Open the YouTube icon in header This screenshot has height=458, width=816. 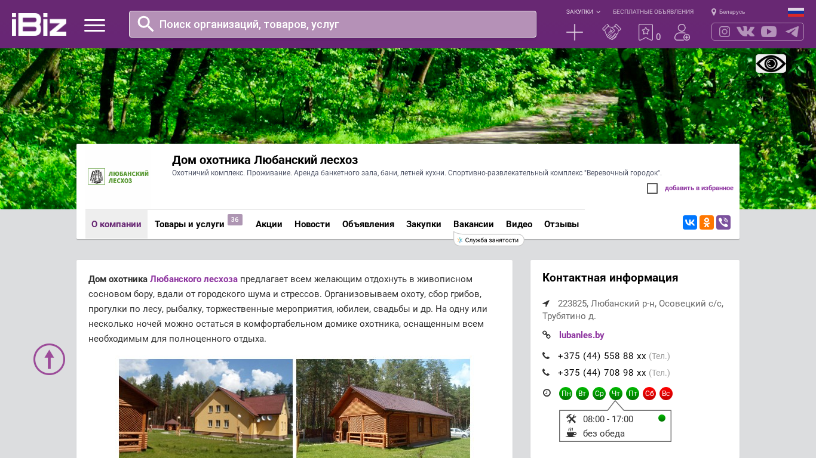pos(769,32)
